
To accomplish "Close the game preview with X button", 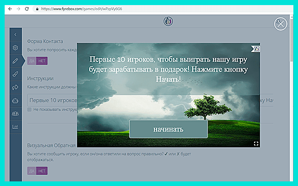I will [280, 24].
